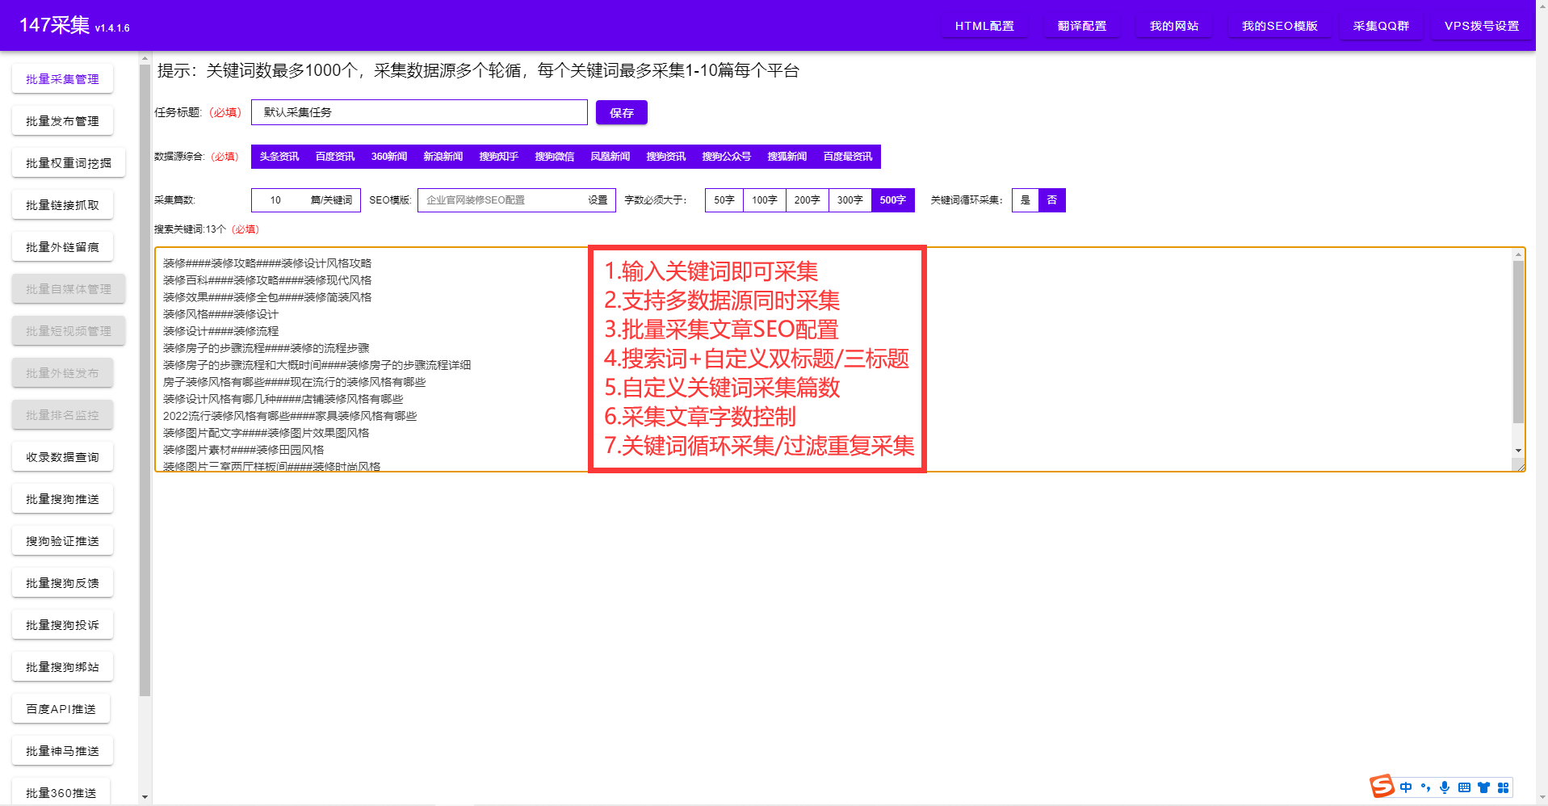Select 100字 minimum word count
Image resolution: width=1548 pixels, height=806 pixels.
(x=763, y=199)
